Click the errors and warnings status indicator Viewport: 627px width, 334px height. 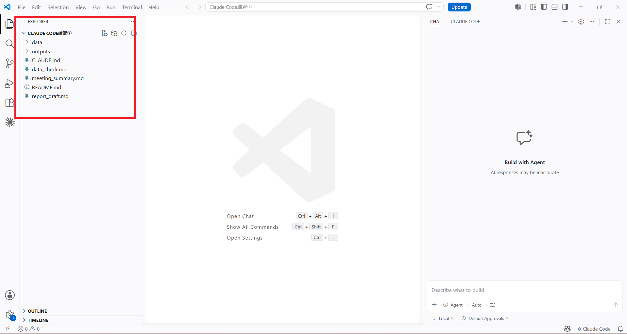click(x=29, y=329)
